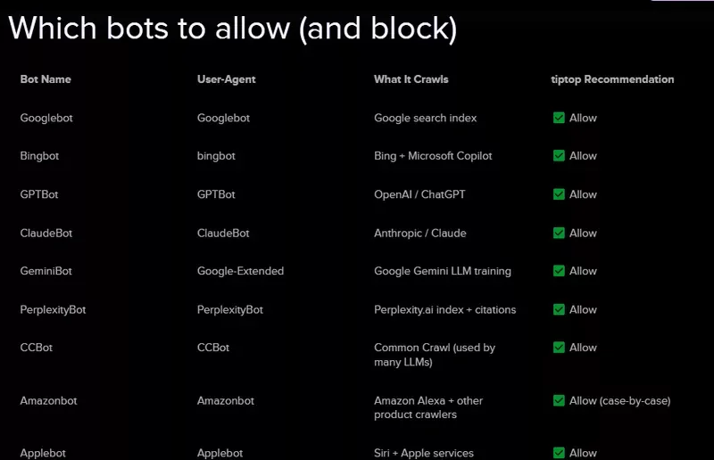Click the GeminiBot row's green checkmark
This screenshot has width=714, height=460.
tap(559, 271)
